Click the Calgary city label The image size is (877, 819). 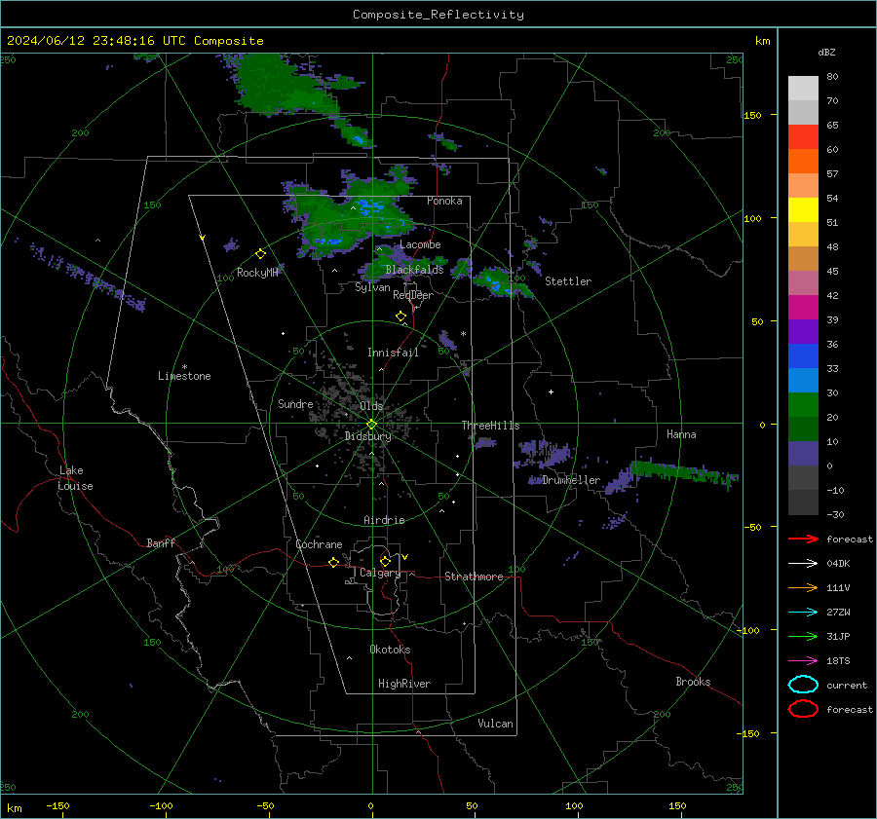(x=380, y=573)
